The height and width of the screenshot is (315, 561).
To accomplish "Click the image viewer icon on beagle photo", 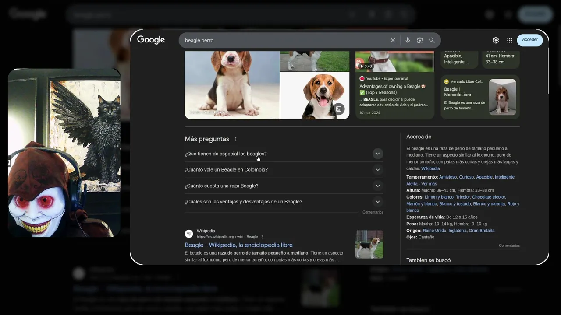I will coord(339,109).
